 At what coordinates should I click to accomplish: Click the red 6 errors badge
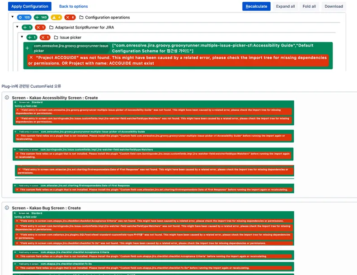tap(70, 17)
